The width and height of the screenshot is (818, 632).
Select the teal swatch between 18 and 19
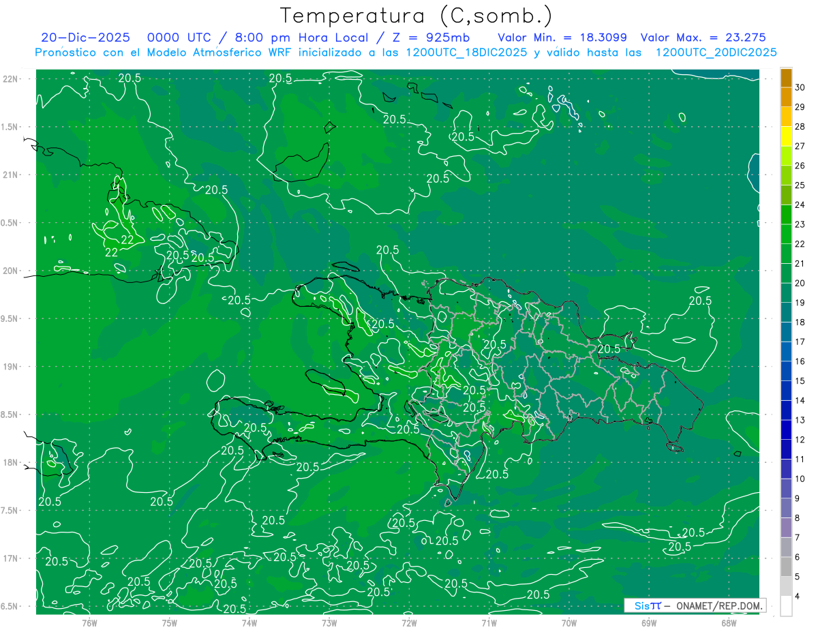coord(786,312)
